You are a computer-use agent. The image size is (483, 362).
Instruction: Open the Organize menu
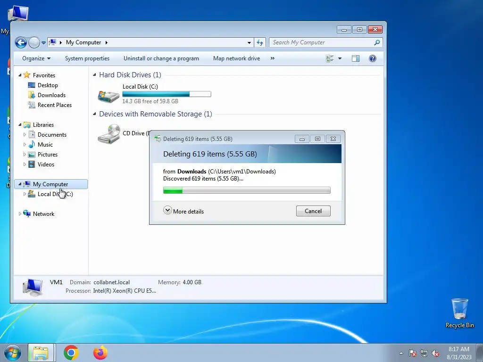click(36, 58)
